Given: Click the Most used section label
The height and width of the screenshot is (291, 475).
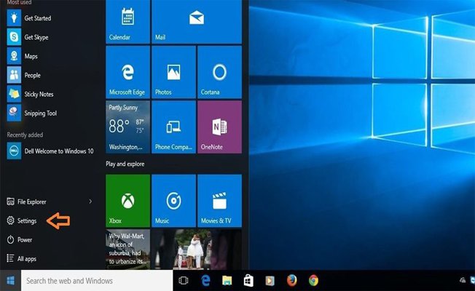Looking at the screenshot, I should pyautogui.click(x=19, y=2).
